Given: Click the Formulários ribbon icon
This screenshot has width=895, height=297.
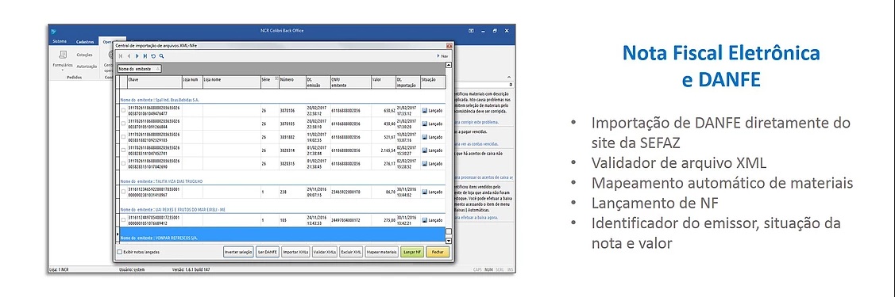Looking at the screenshot, I should 62,55.
